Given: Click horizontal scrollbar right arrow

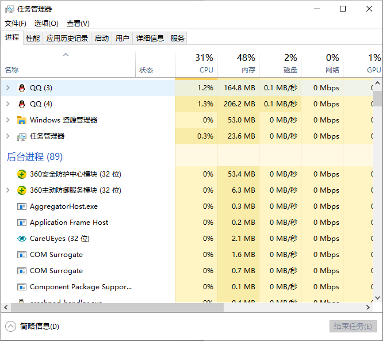Looking at the screenshot, I should click(368, 307).
